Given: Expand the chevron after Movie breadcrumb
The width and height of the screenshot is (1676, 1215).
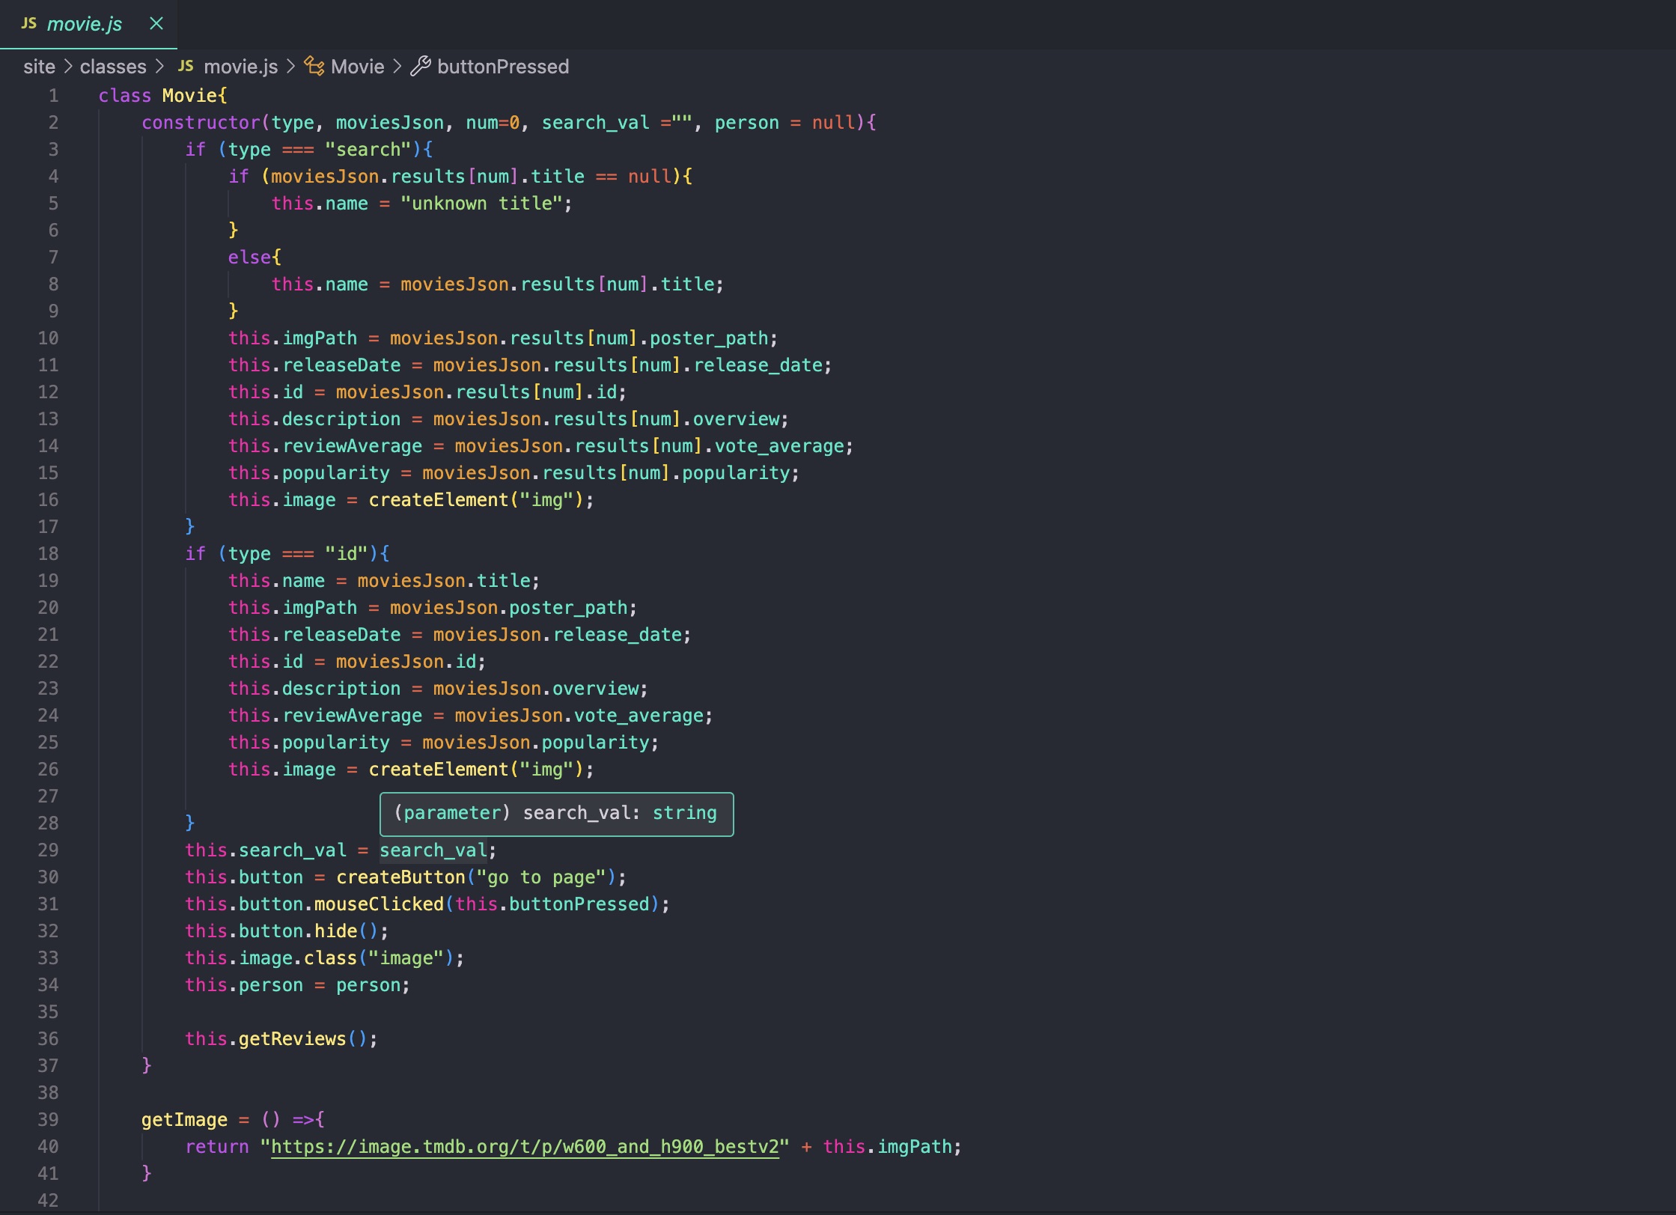Looking at the screenshot, I should (x=397, y=67).
